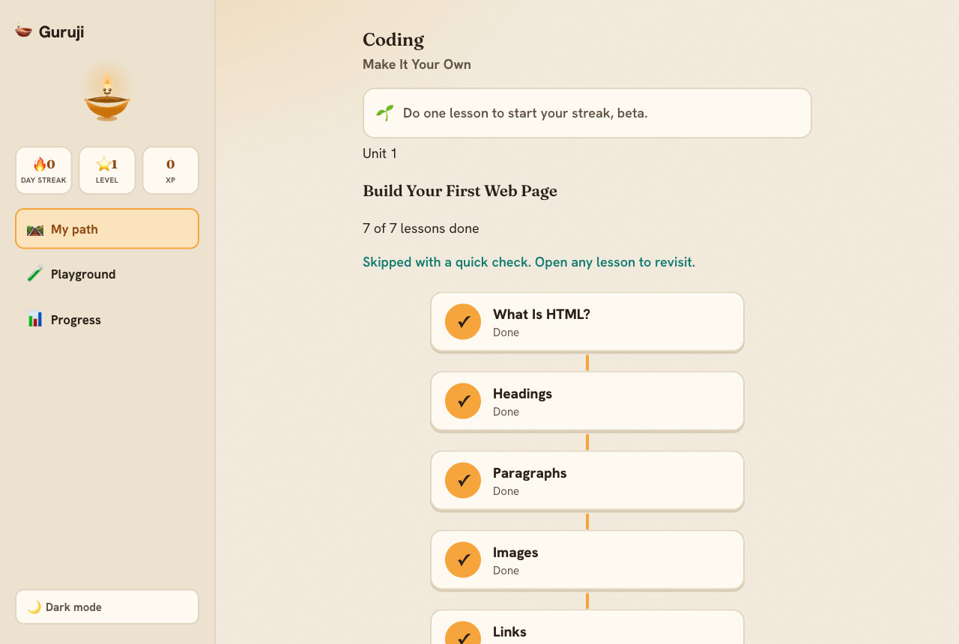Open the Paragraphs lesson
The width and height of the screenshot is (959, 644).
point(587,481)
